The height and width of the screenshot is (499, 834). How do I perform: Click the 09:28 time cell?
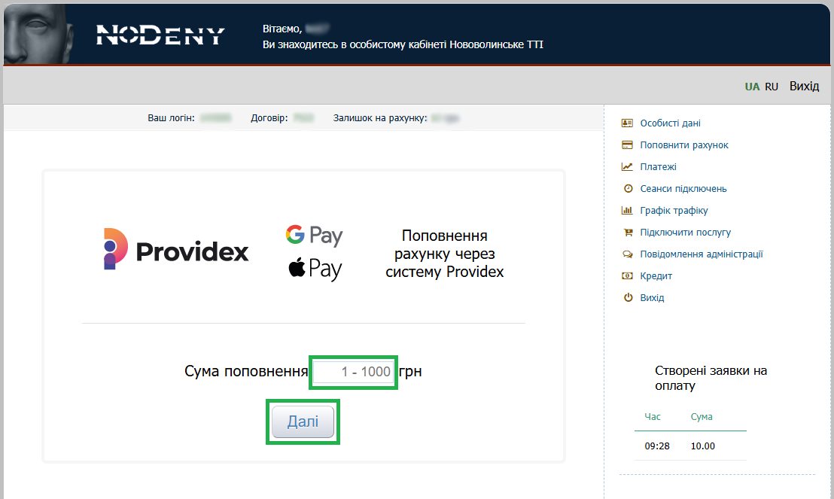click(x=657, y=446)
